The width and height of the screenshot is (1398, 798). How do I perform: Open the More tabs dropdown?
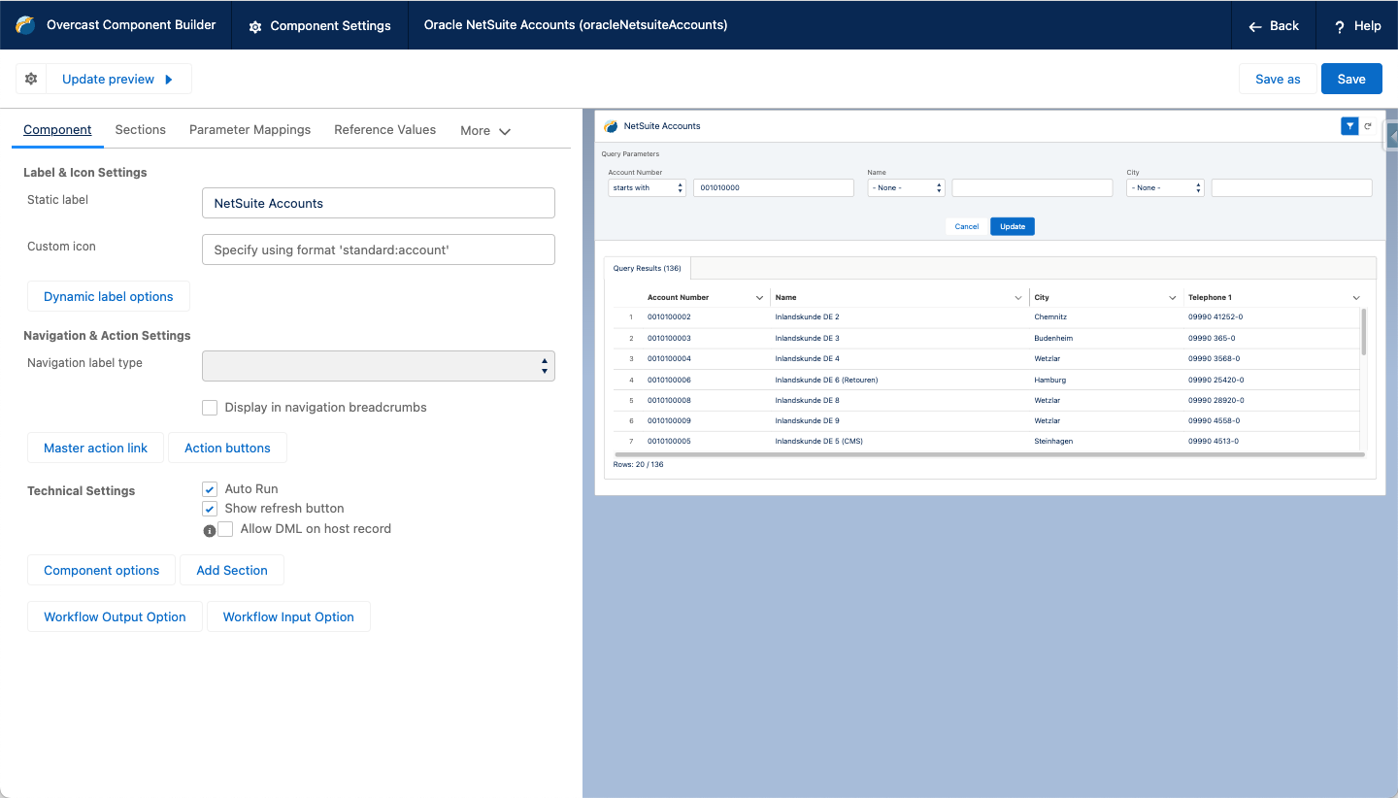coord(485,131)
